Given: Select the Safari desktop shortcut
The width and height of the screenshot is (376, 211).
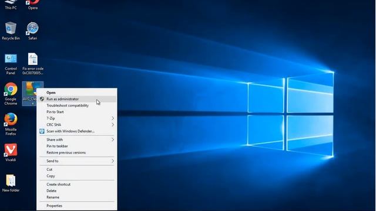Looking at the screenshot, I should coord(33,31).
